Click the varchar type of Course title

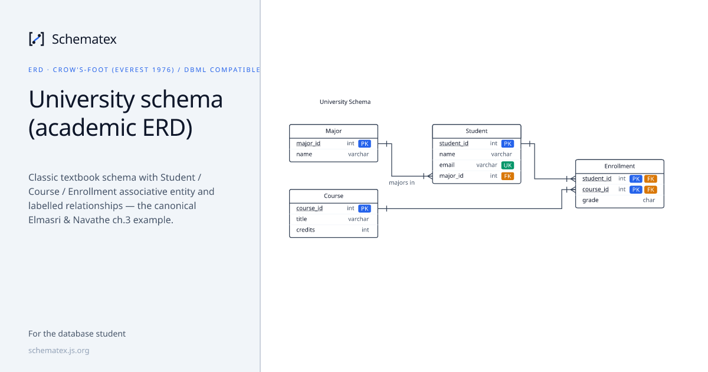[x=358, y=219]
